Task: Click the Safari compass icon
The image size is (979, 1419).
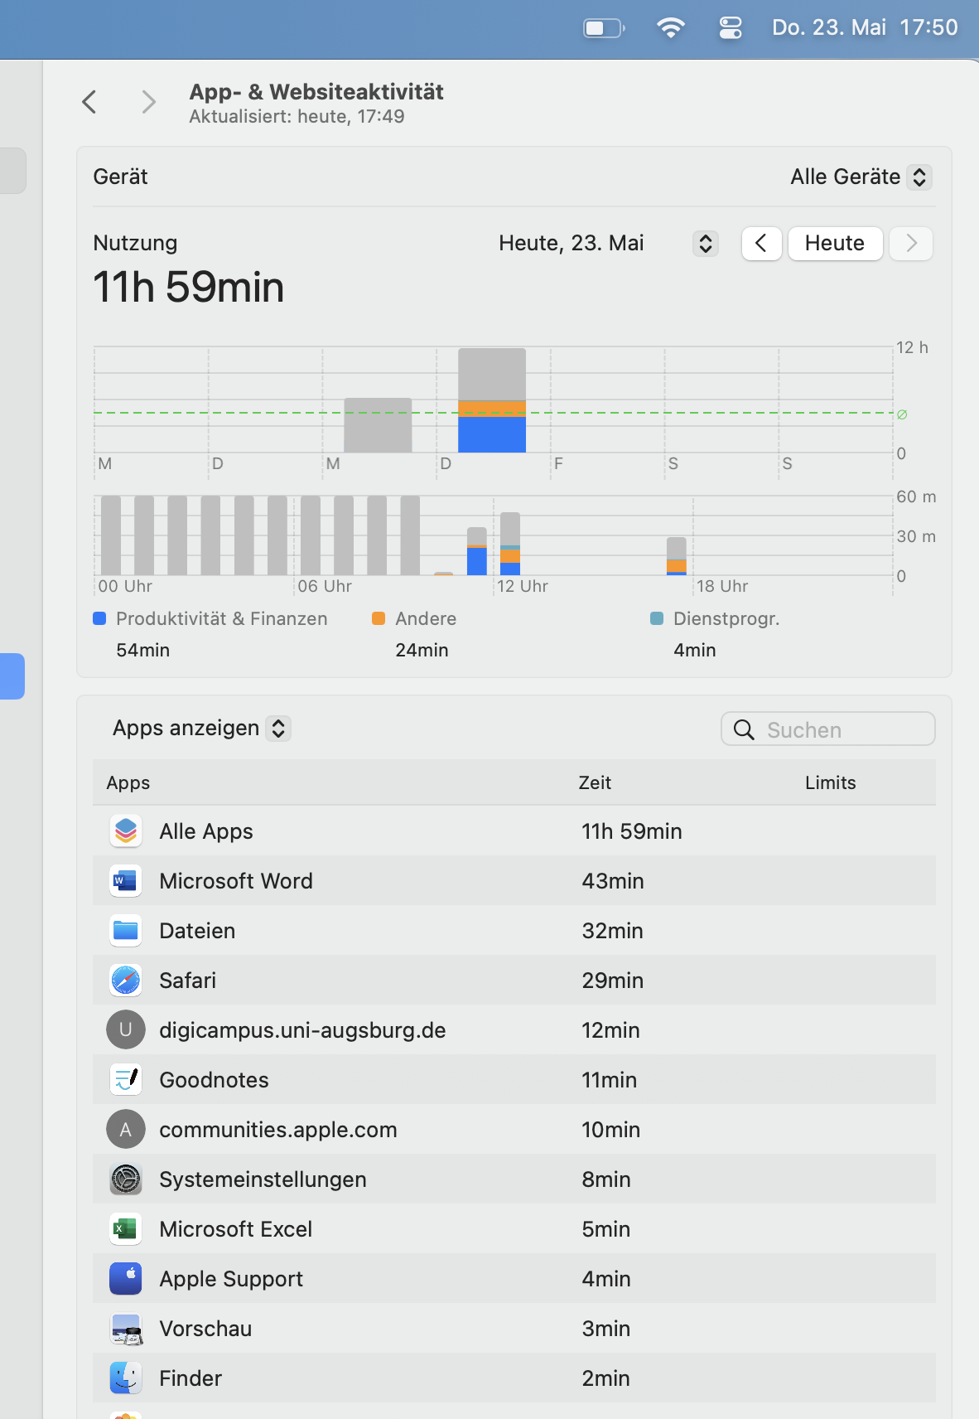Action: [126, 980]
